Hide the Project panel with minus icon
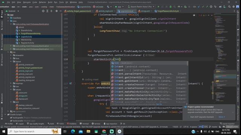Image resolution: width=241 pixels, height=135 pixels. 61,11
